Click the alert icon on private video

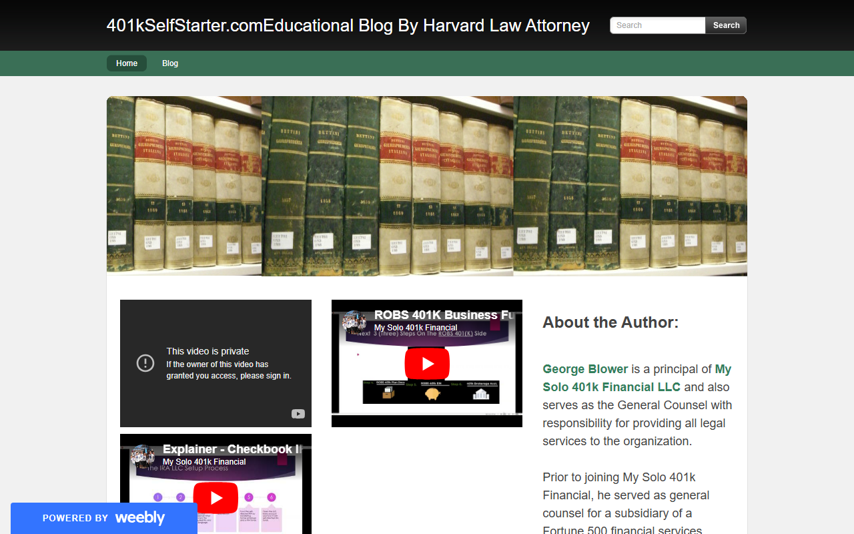[145, 363]
